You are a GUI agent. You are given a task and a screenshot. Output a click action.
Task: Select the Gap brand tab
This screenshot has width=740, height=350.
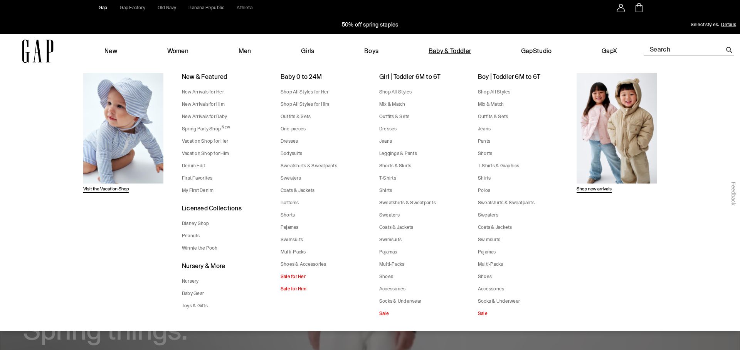coord(103,8)
